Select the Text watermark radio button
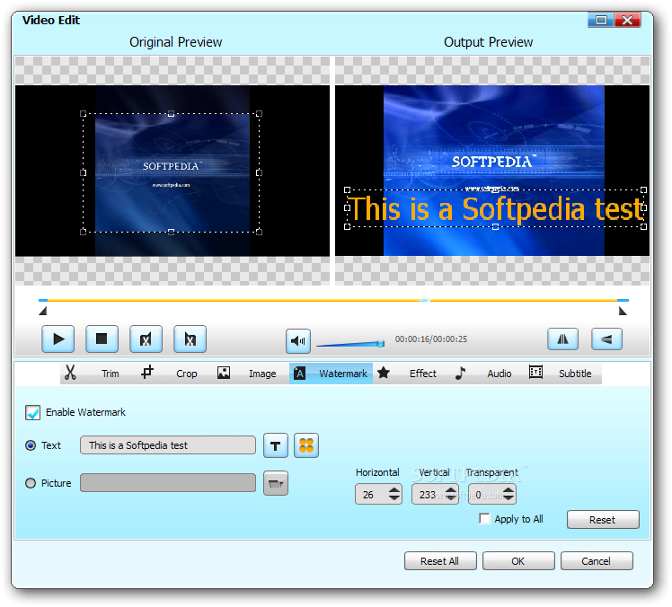Viewport: 672px width, 607px height. click(31, 445)
